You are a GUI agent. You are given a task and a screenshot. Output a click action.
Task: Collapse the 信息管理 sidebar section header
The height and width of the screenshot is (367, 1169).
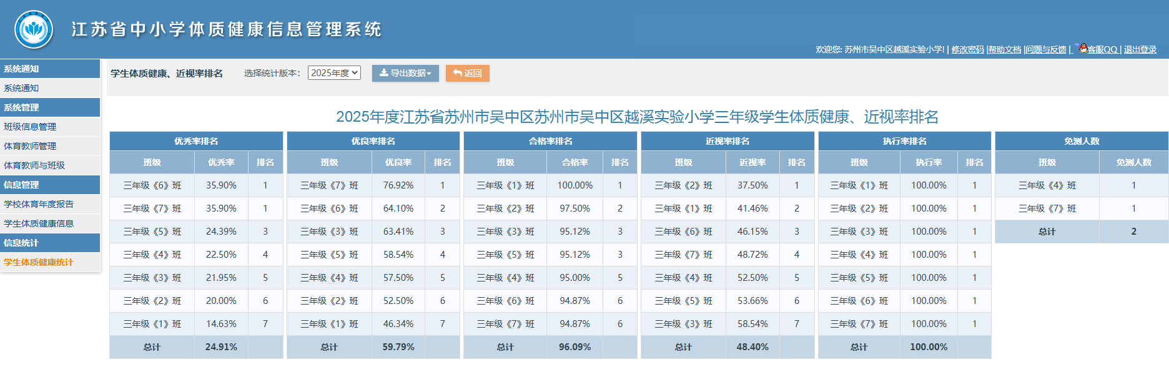point(21,185)
